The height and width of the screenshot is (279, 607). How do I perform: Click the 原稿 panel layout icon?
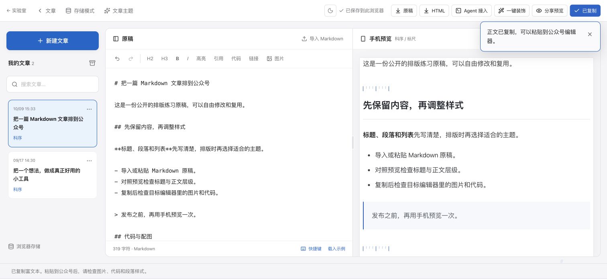tap(116, 39)
